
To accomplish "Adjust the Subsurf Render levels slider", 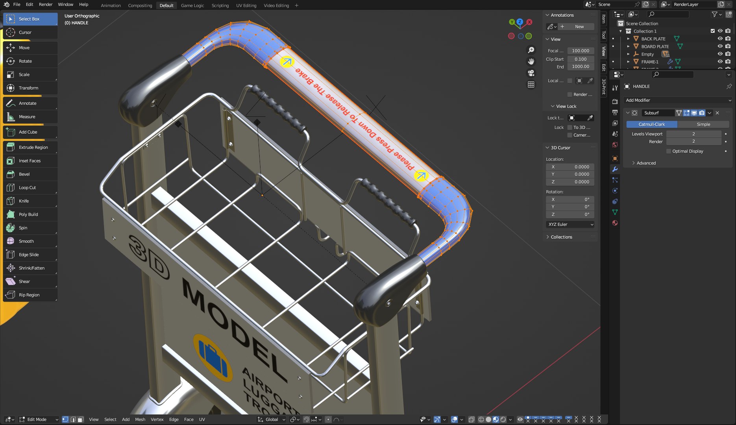I will tap(693, 142).
